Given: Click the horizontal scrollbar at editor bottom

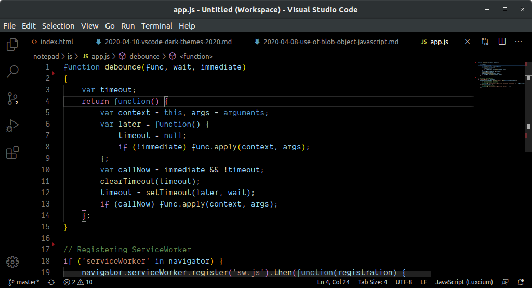Looking at the screenshot, I should coord(247,274).
